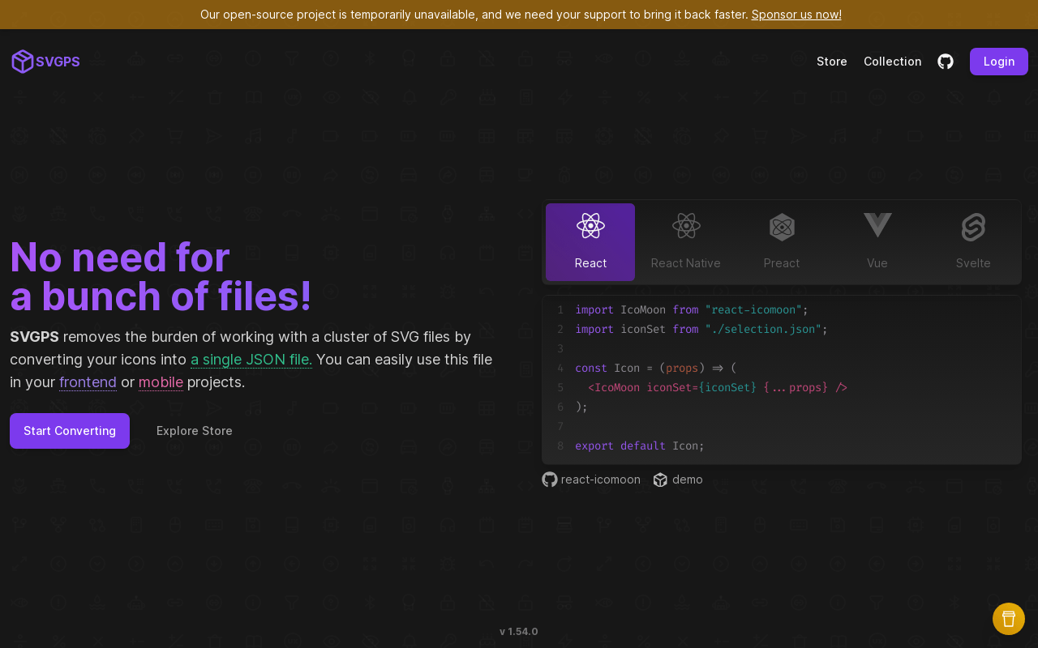Open the demo link text

click(688, 480)
